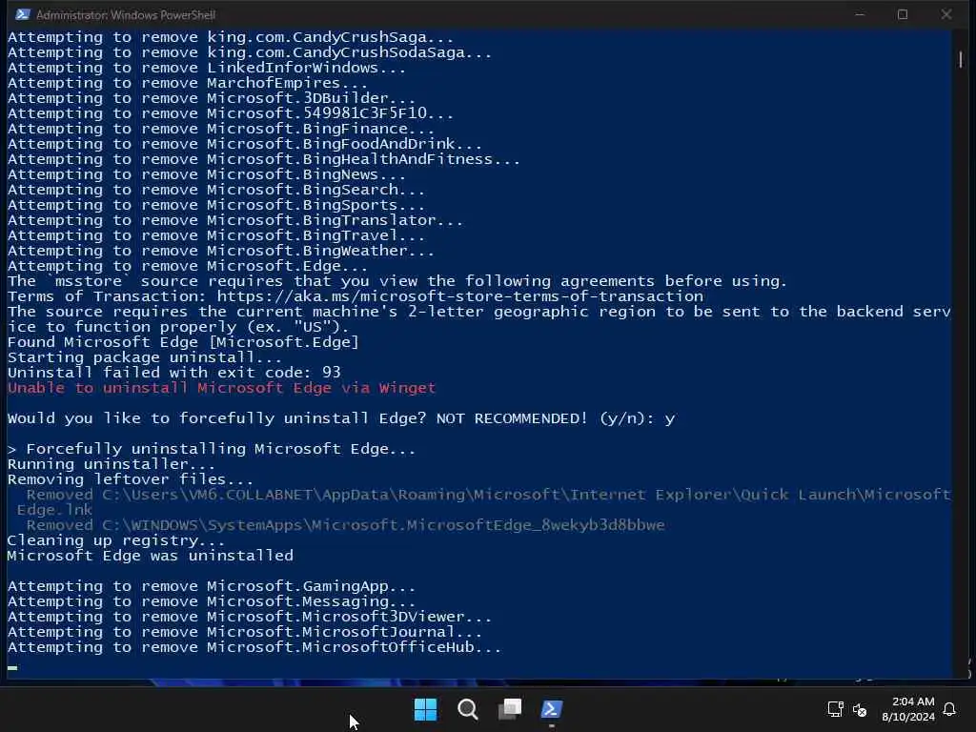Click the muted volume tray icon
The width and height of the screenshot is (976, 732).
pos(860,709)
